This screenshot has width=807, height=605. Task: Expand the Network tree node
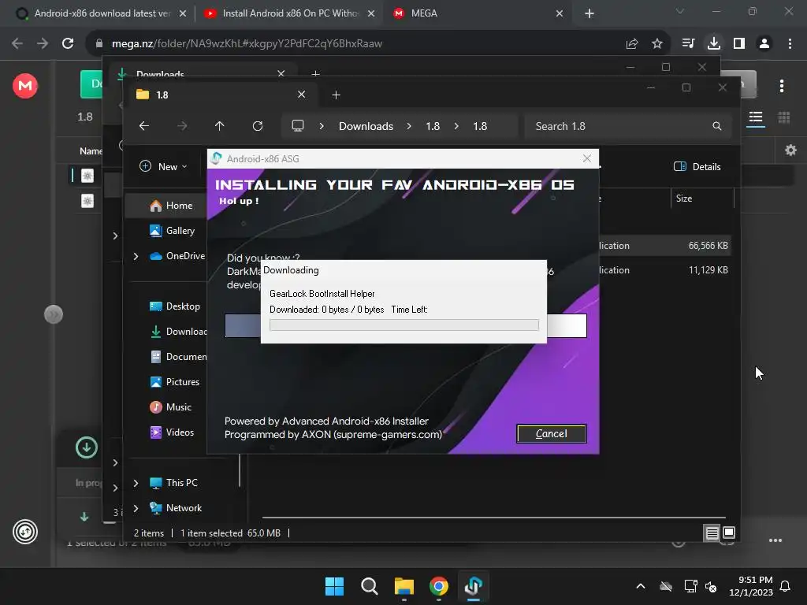pyautogui.click(x=136, y=508)
